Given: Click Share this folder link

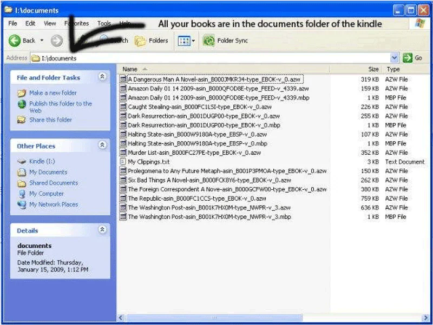Looking at the screenshot, I should (50, 120).
